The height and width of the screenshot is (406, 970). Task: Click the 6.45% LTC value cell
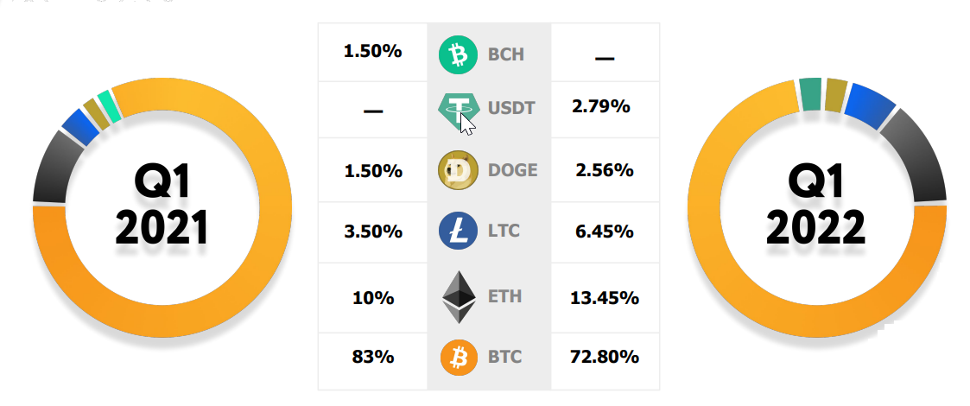pyautogui.click(x=605, y=232)
